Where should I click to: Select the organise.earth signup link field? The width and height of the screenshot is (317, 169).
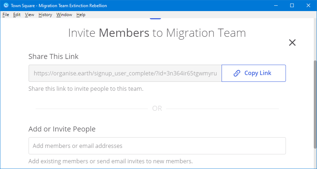click(125, 73)
